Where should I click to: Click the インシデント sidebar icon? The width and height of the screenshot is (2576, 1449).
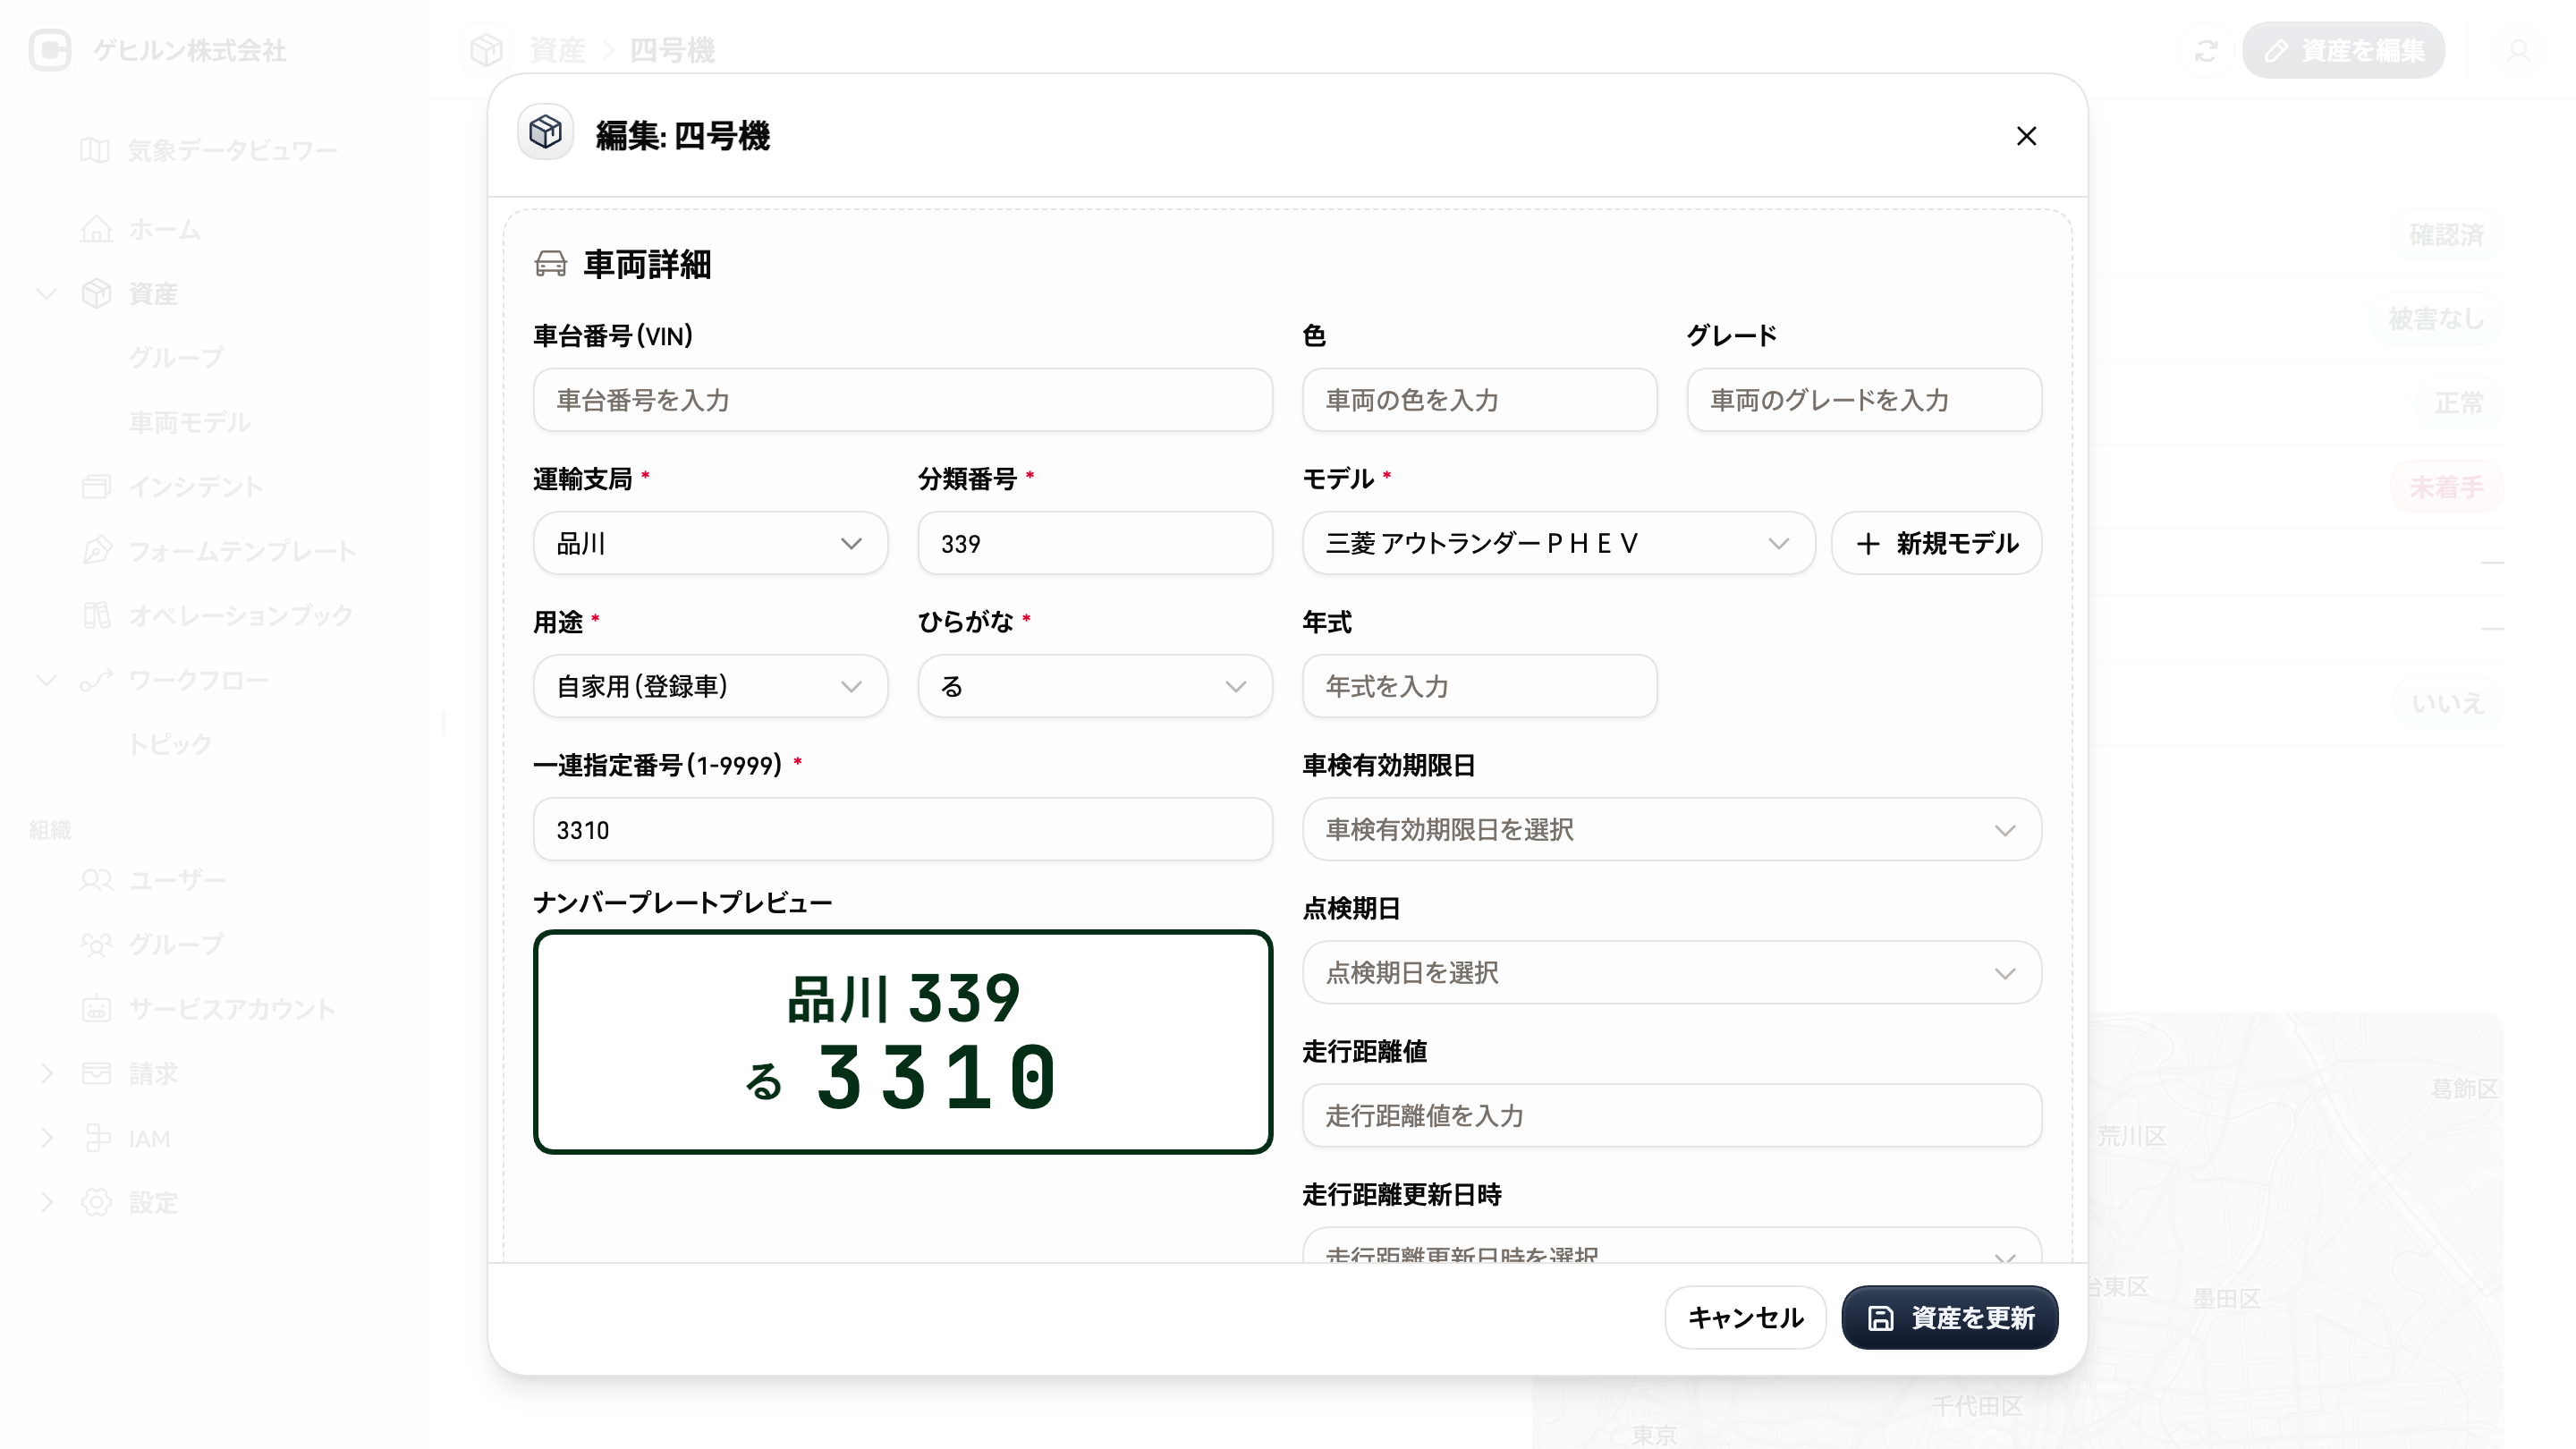point(96,487)
